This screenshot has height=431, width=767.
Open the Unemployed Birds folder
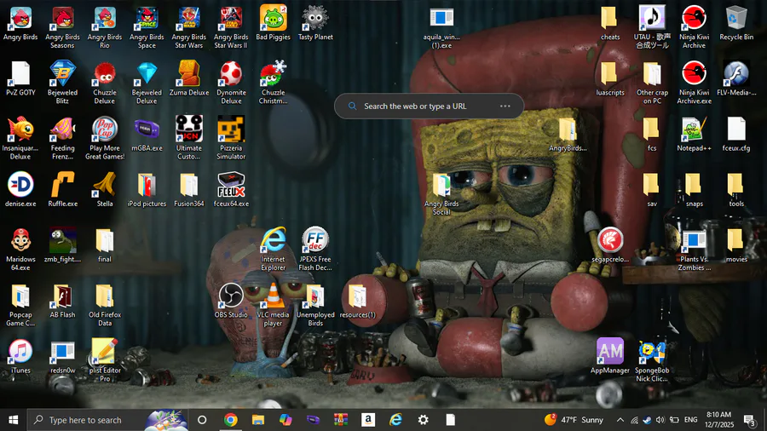coord(315,305)
